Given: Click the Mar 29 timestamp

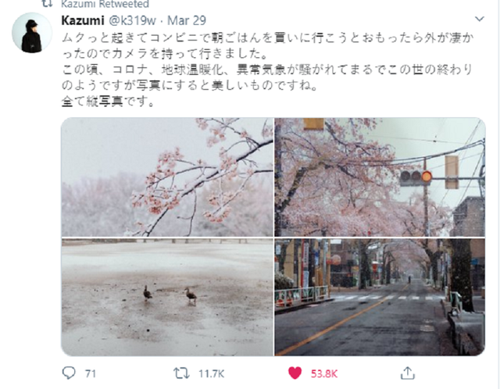Looking at the screenshot, I should [187, 20].
